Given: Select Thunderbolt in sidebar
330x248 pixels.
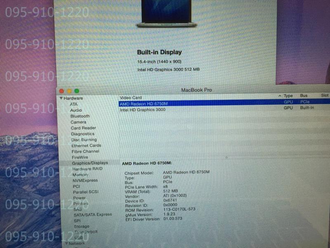Looking at the screenshot, I should pyautogui.click(x=86, y=232).
